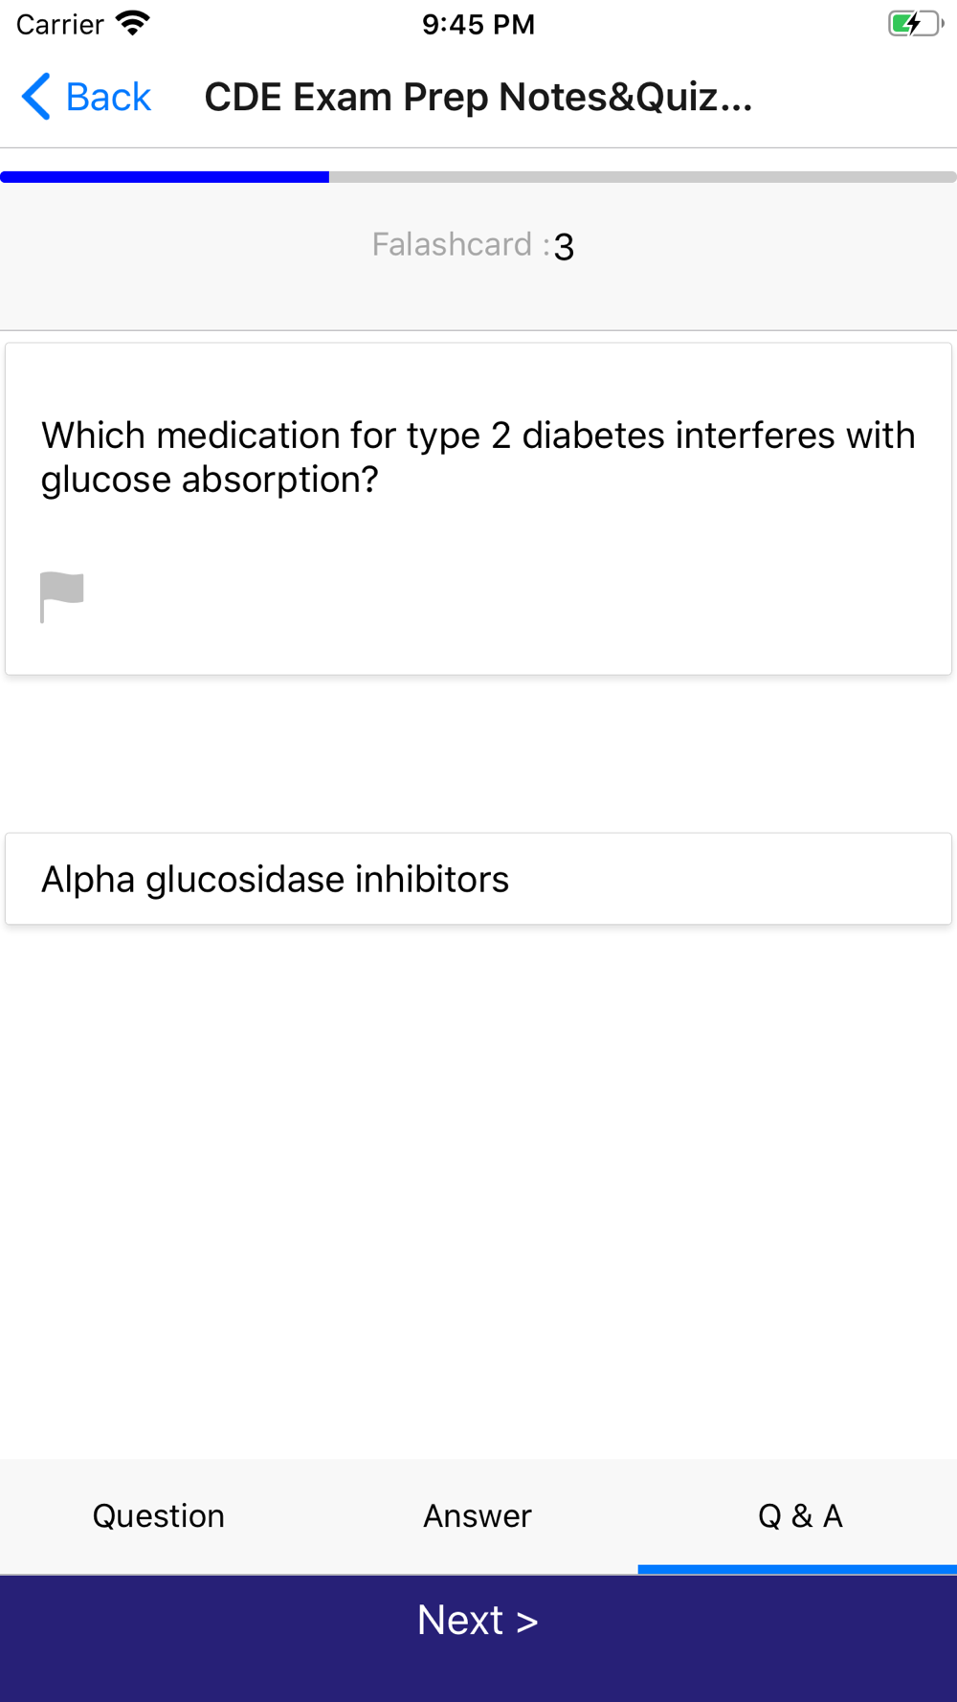The height and width of the screenshot is (1702, 957).
Task: Tap the battery charging indicator
Action: [x=916, y=24]
